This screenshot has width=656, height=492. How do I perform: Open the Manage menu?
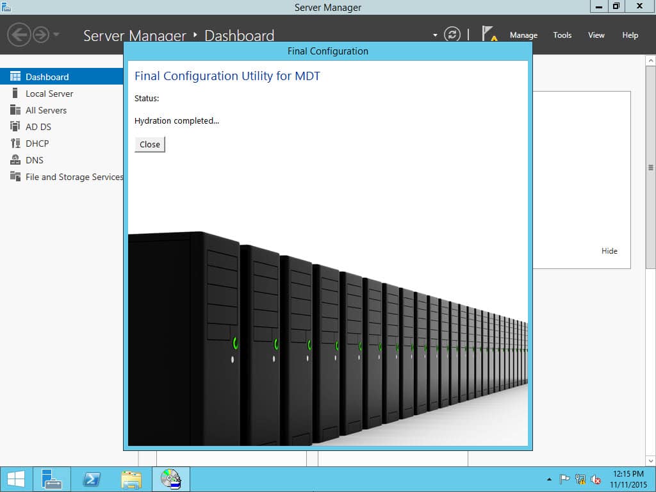point(523,35)
